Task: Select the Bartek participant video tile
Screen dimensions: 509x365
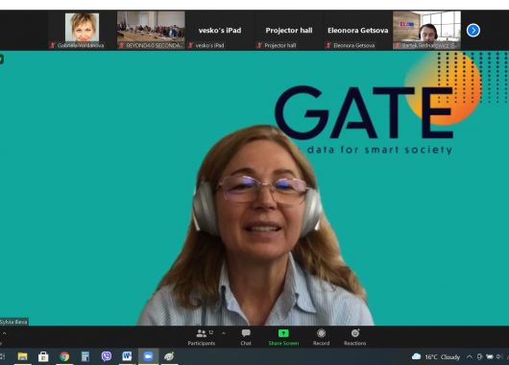Action: (426, 30)
